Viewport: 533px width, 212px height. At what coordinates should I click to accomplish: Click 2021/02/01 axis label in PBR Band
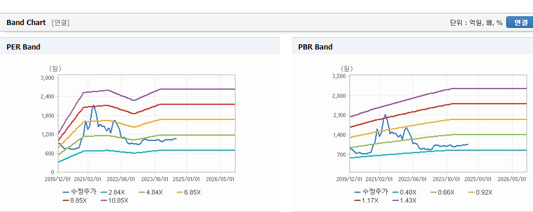(x=379, y=179)
